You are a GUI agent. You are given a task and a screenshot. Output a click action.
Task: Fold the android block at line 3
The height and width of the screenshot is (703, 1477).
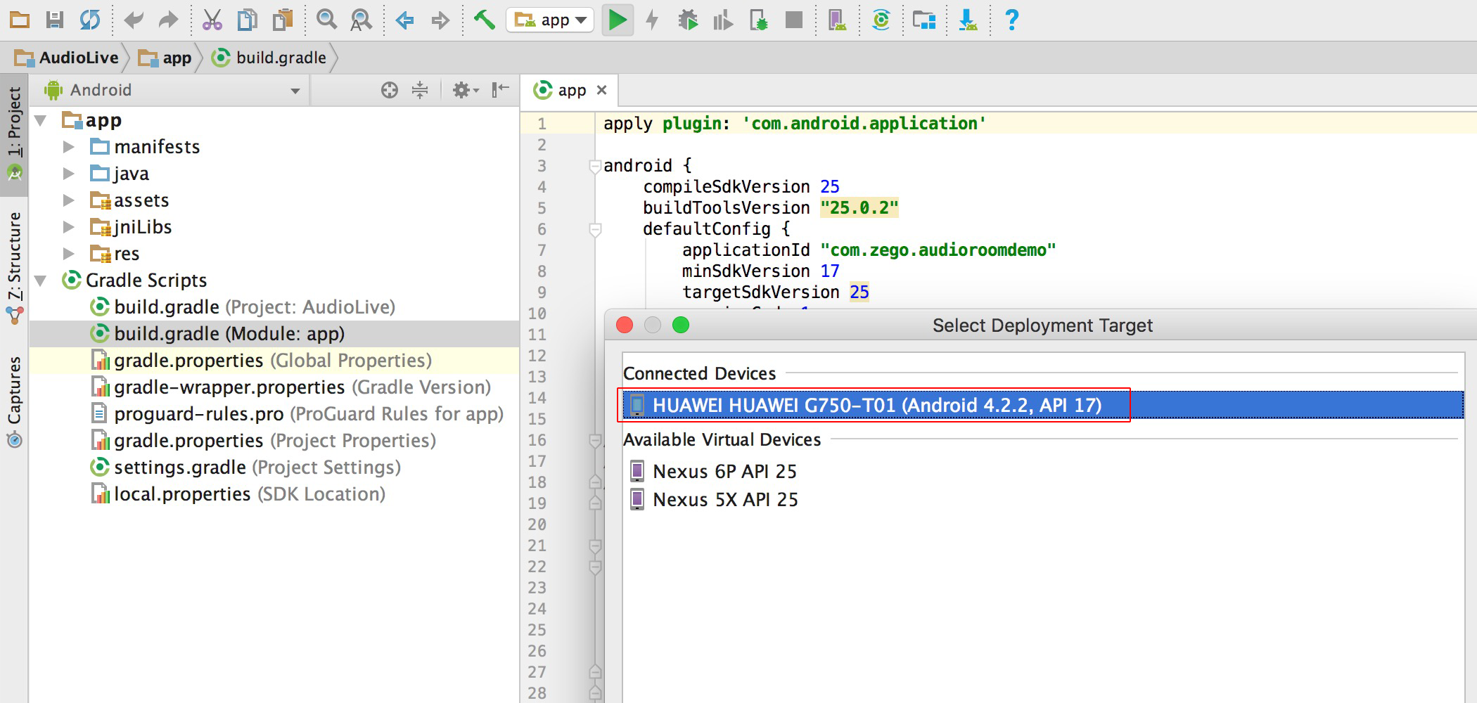595,167
